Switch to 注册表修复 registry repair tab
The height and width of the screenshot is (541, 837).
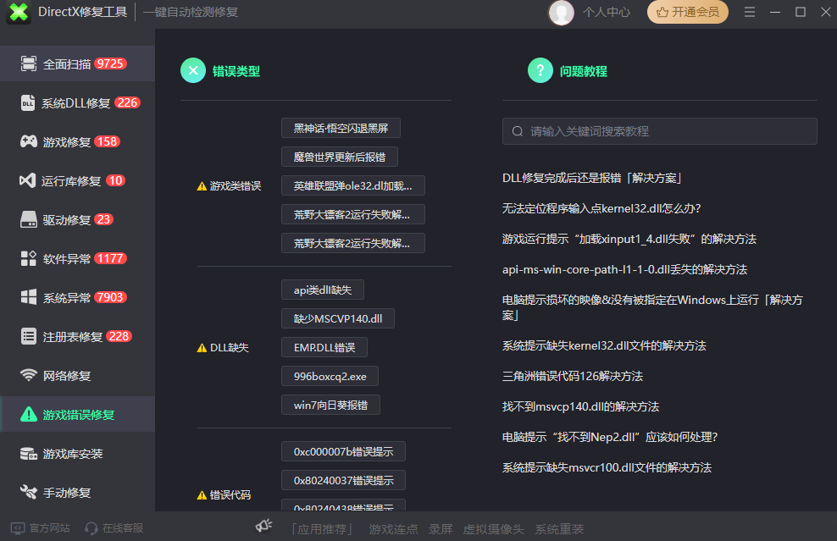pyautogui.click(x=73, y=336)
